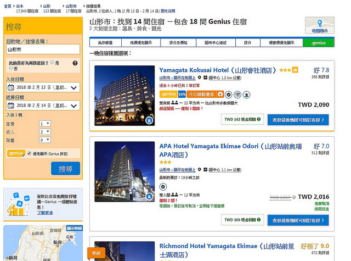The height and width of the screenshot is (261, 351).
Task: Click APA Hotel's blue view rooms button
Action: (x=298, y=220)
